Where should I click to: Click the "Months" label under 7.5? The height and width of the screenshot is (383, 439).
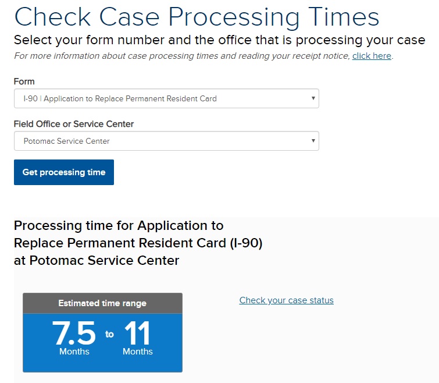click(x=74, y=352)
